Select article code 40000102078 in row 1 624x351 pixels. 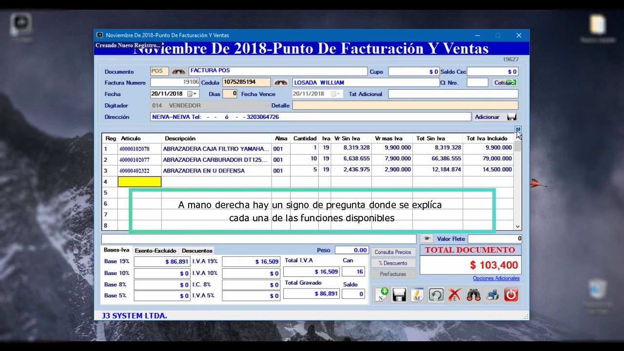coord(134,149)
